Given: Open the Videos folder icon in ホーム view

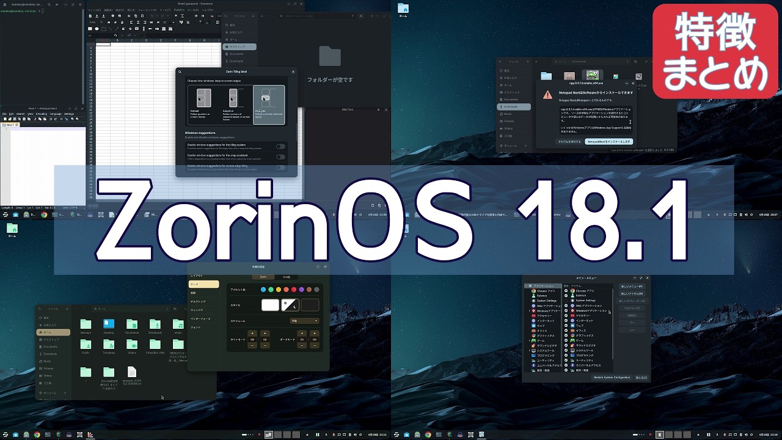Looking at the screenshot, I should click(x=132, y=345).
